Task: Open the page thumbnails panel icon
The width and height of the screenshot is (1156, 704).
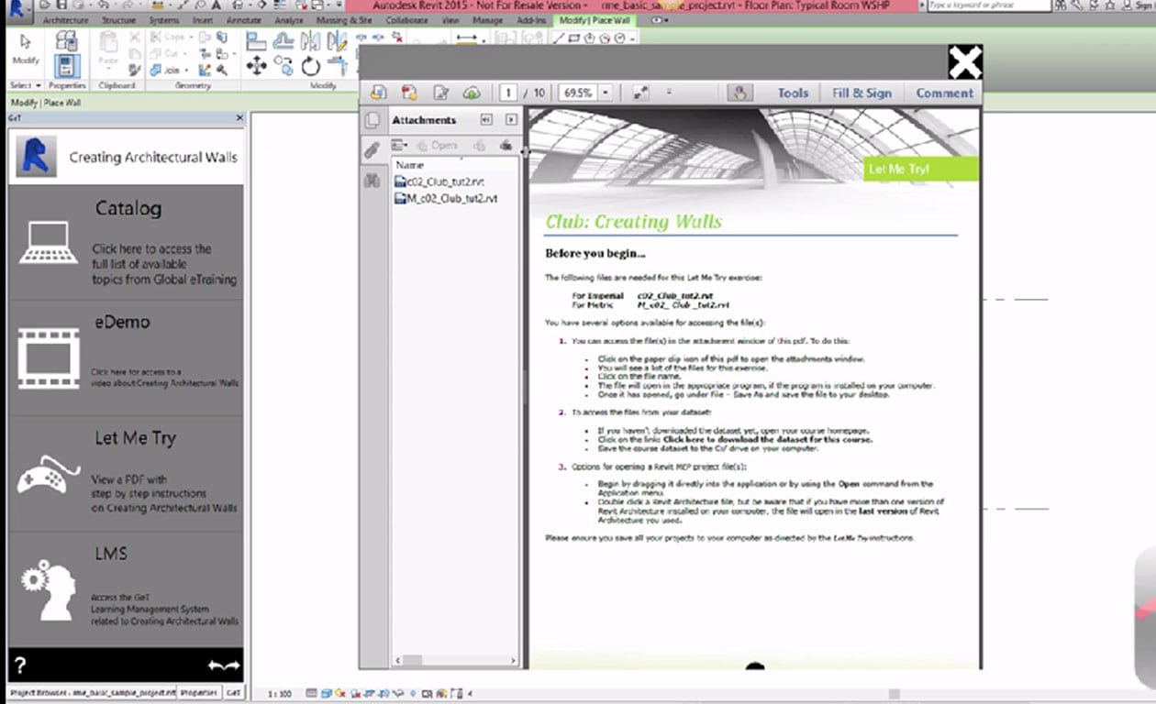Action: click(x=372, y=120)
